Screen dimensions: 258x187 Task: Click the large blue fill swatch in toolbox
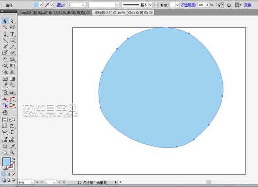tap(6, 162)
